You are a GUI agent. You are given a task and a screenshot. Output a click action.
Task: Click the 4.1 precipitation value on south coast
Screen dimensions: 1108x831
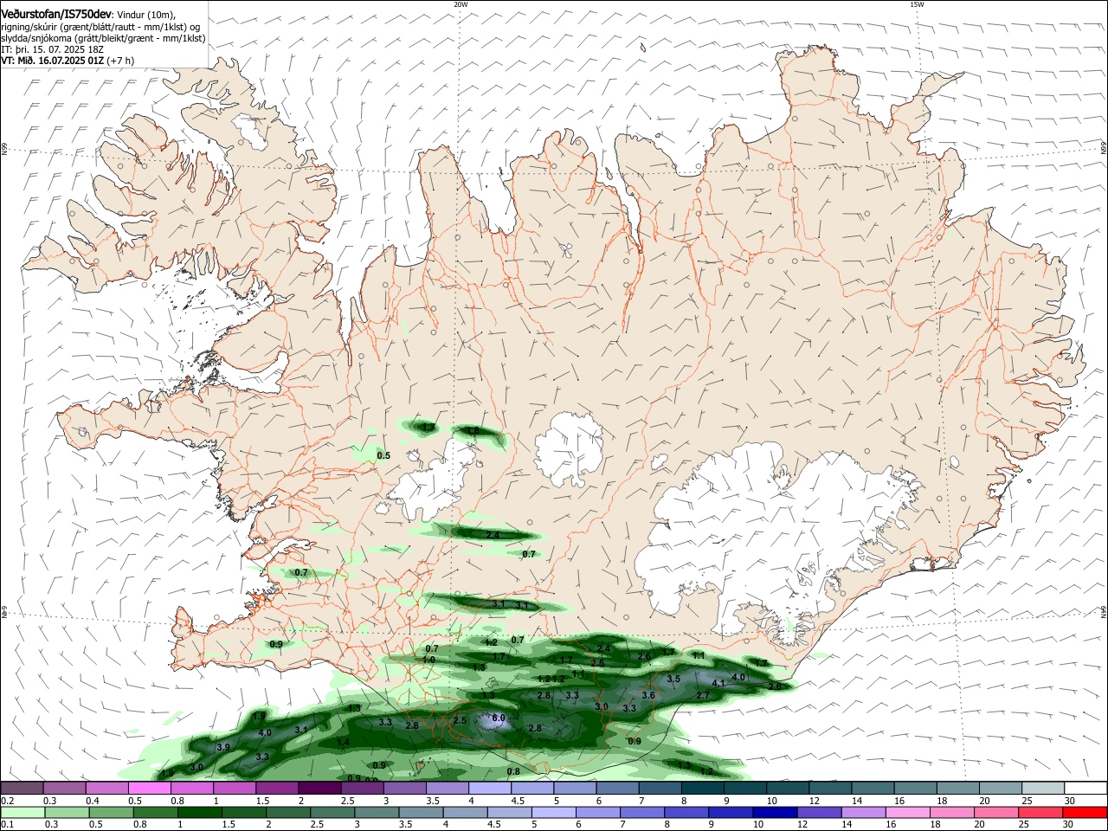click(x=718, y=683)
